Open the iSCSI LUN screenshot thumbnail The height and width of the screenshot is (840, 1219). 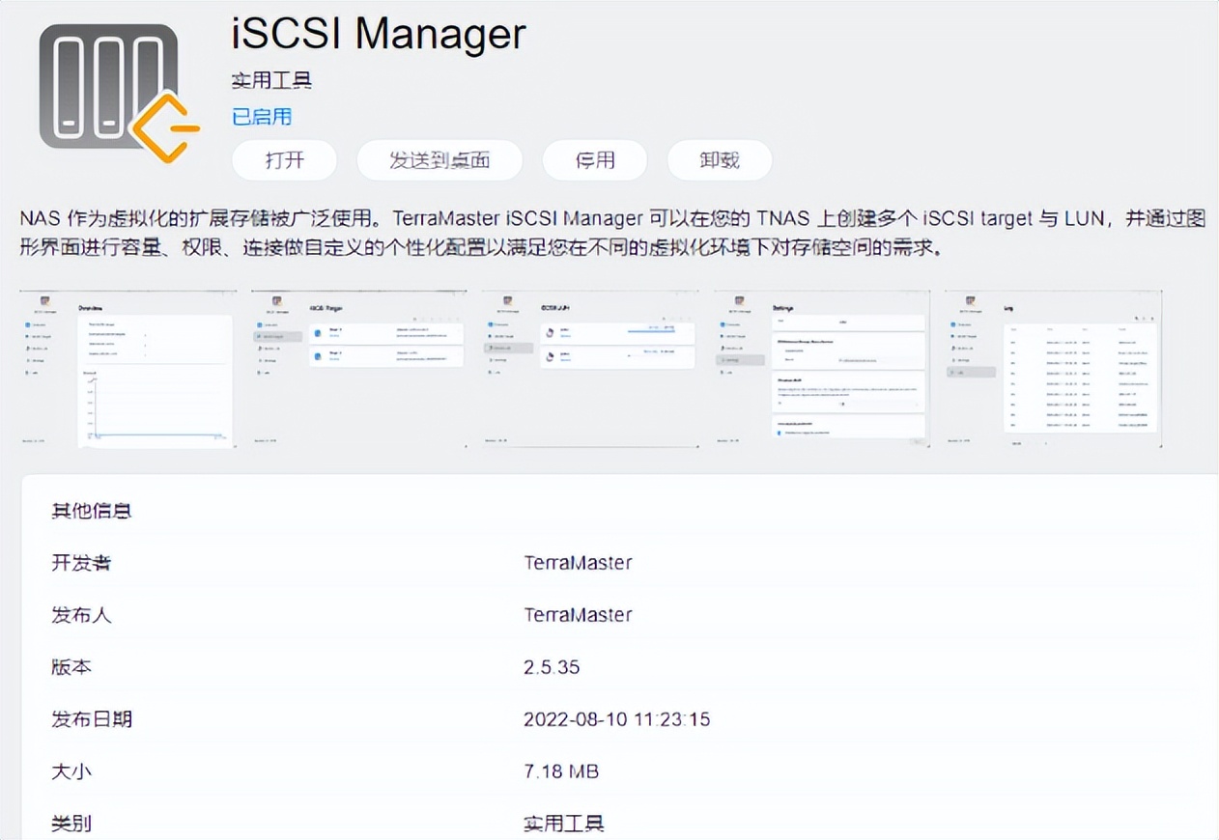coord(590,369)
